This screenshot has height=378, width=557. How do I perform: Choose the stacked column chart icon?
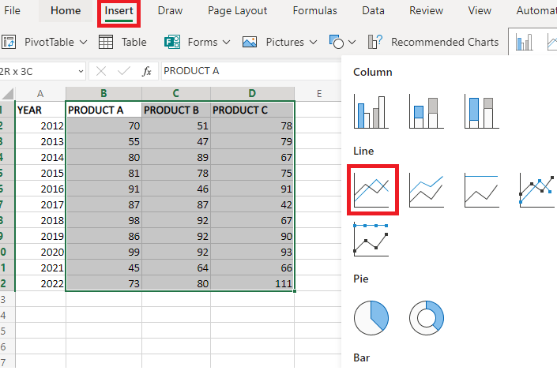[426, 111]
